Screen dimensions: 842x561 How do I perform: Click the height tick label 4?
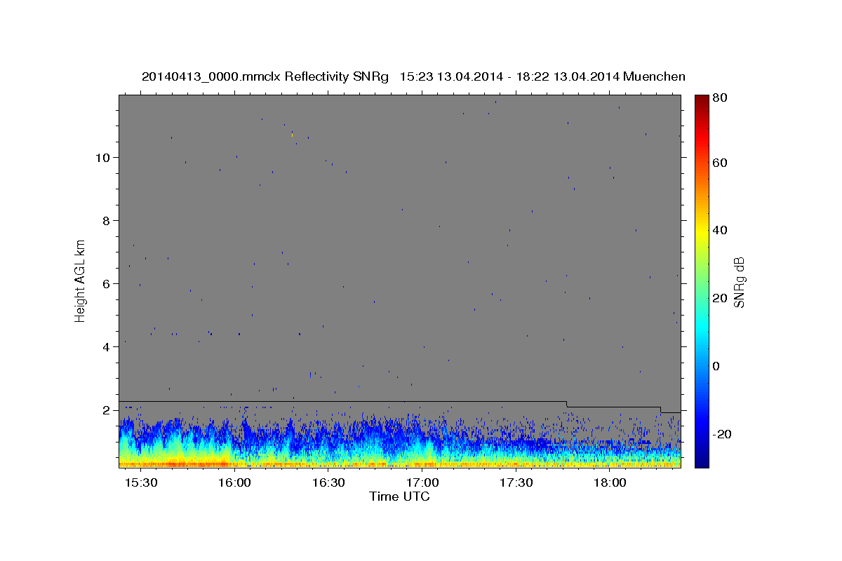107,346
